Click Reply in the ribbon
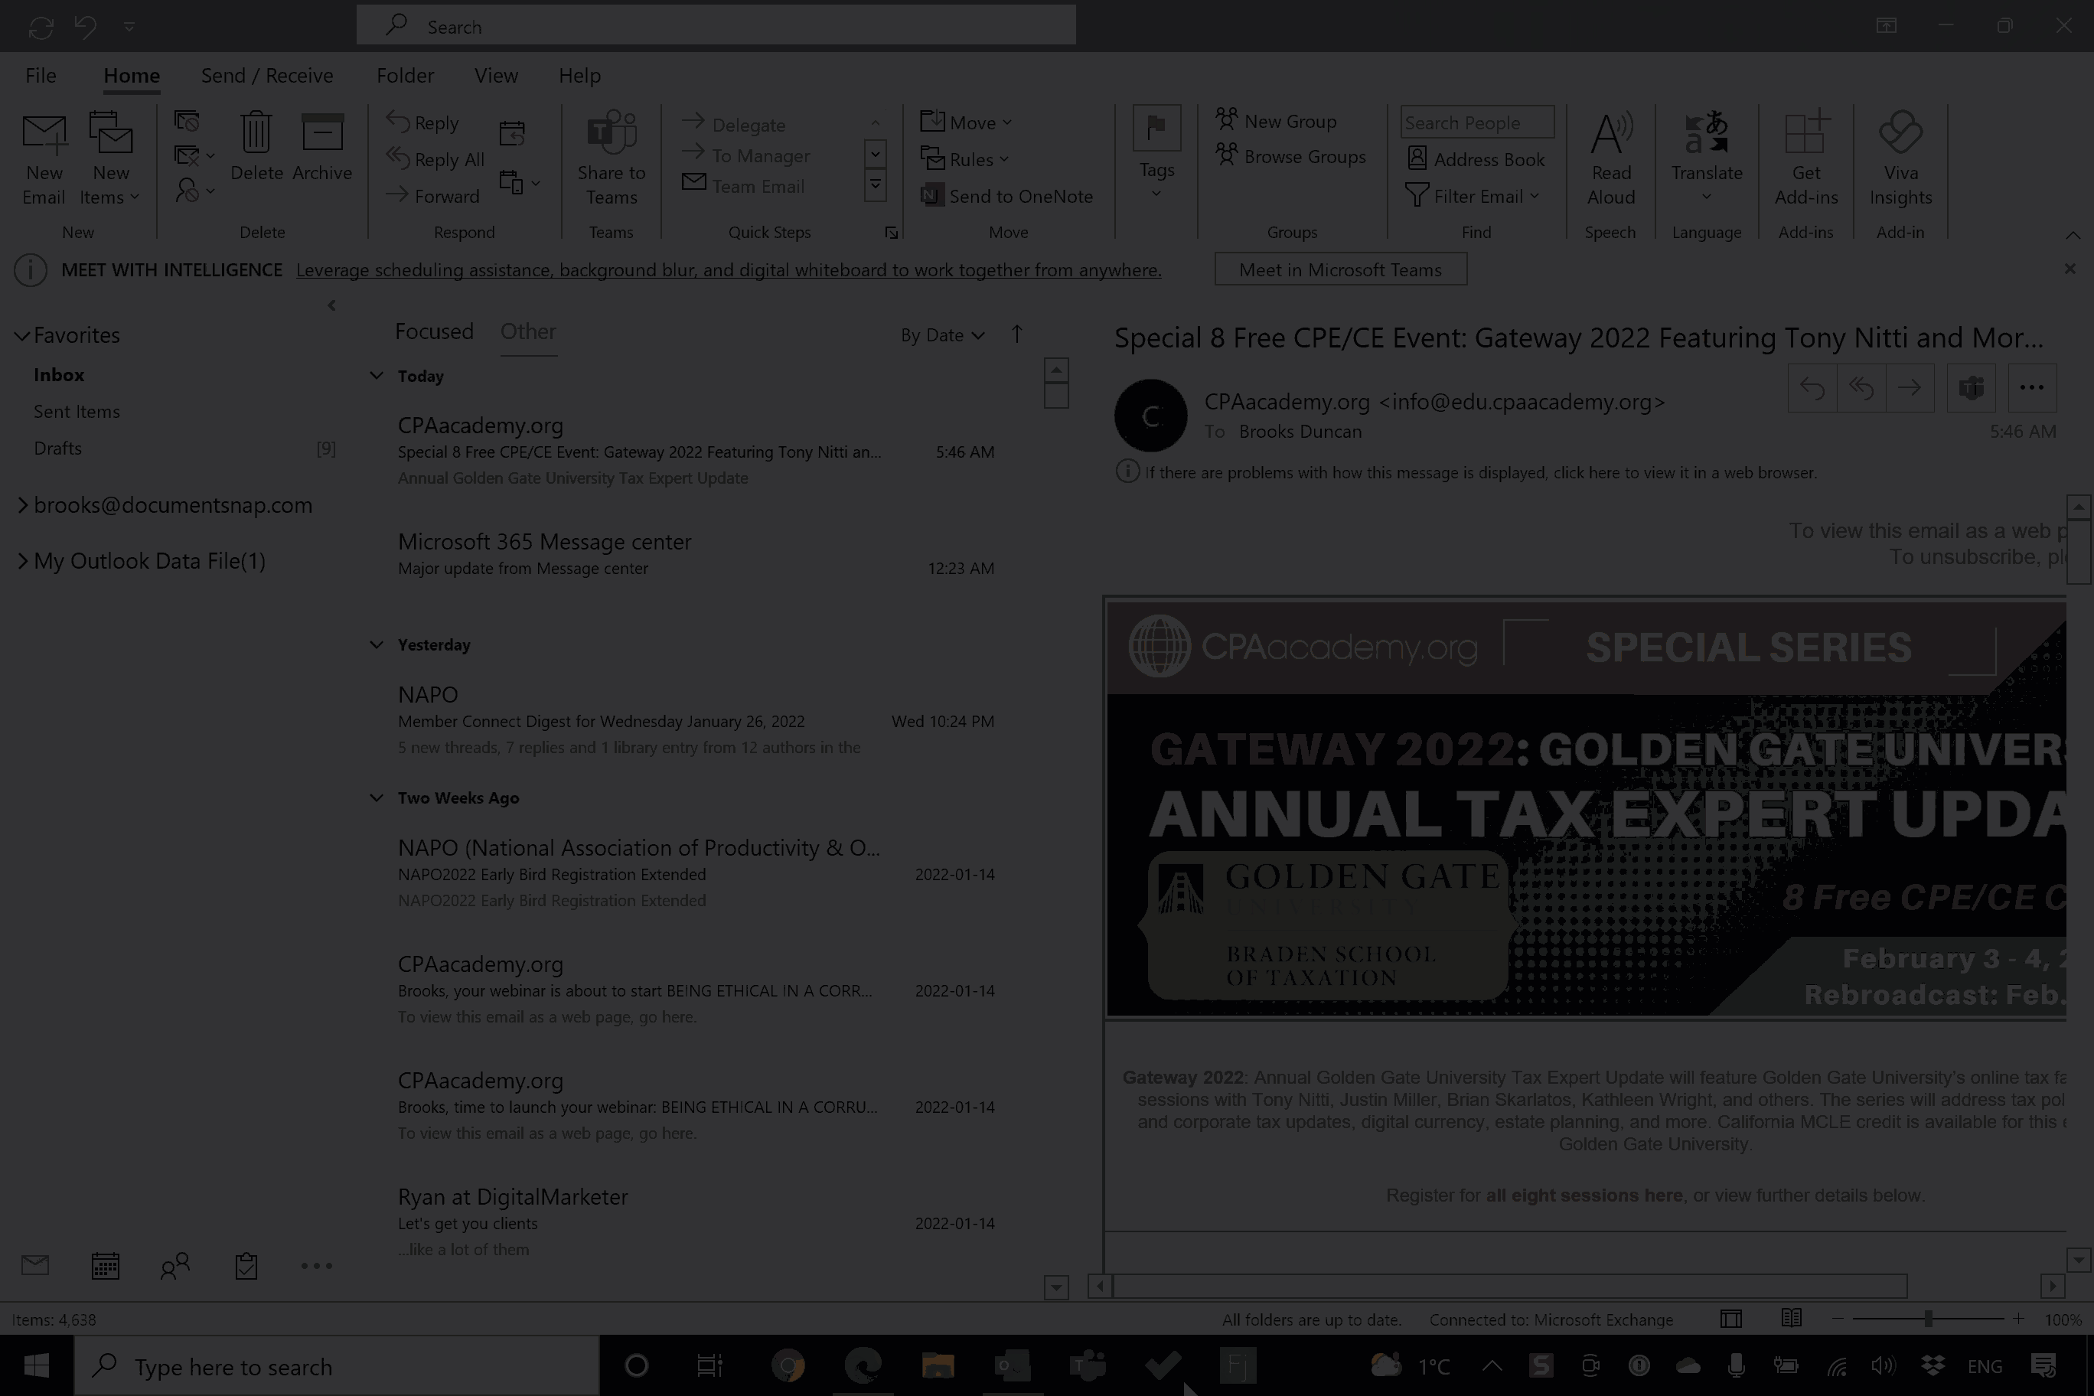 point(424,123)
